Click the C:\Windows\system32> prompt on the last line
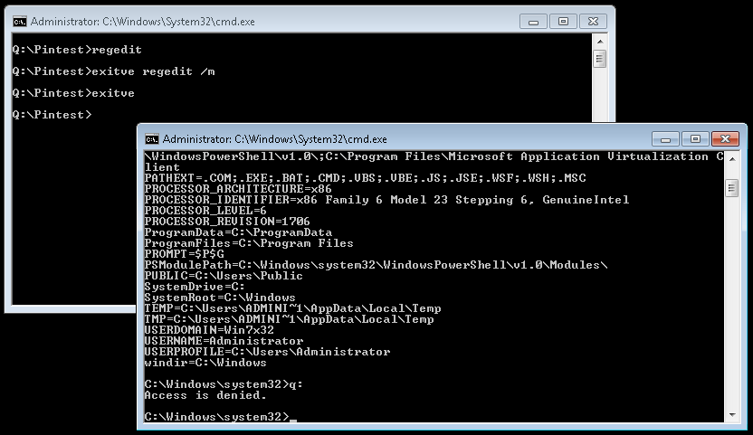The height and width of the screenshot is (435, 753). click(217, 417)
